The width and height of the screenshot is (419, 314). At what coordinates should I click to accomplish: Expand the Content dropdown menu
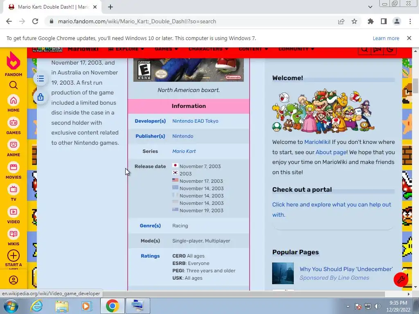(253, 49)
